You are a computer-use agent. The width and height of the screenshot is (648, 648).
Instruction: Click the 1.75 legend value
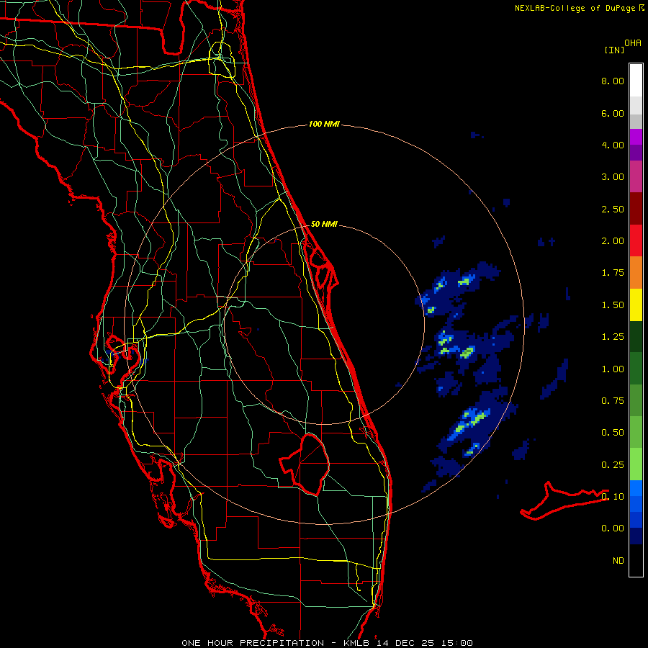point(613,273)
